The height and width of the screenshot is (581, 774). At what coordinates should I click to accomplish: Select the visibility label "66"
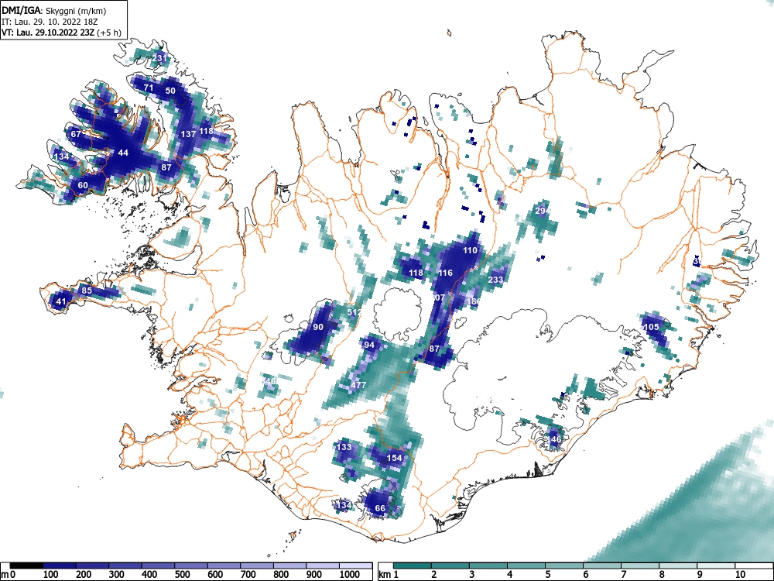380,508
